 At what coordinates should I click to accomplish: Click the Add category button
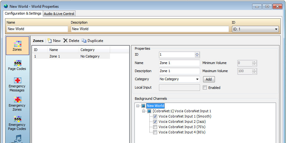(x=209, y=79)
